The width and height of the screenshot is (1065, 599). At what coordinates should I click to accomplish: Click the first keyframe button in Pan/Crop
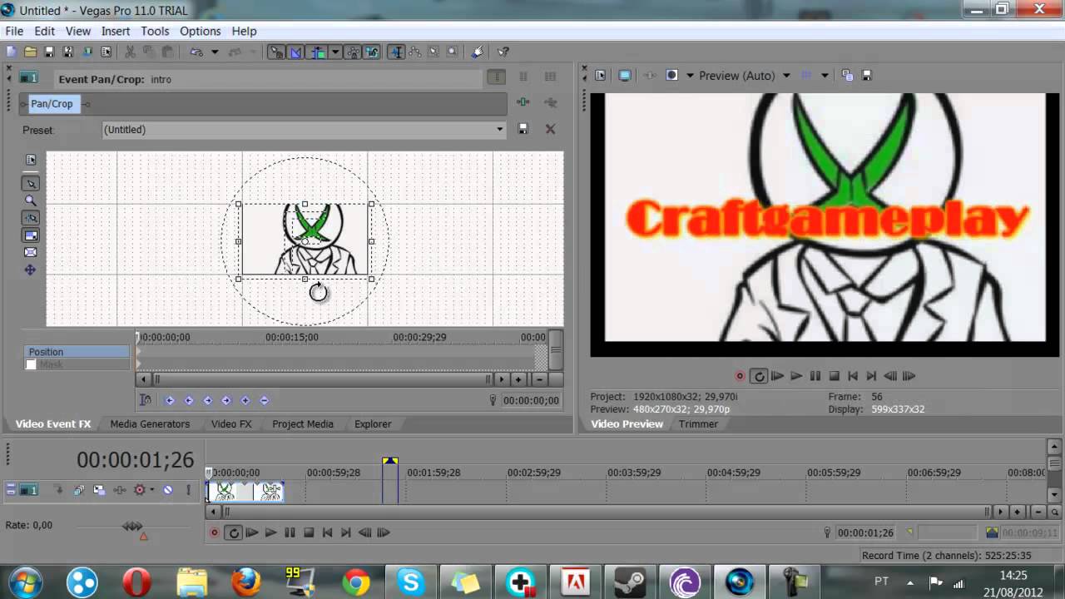(x=170, y=400)
